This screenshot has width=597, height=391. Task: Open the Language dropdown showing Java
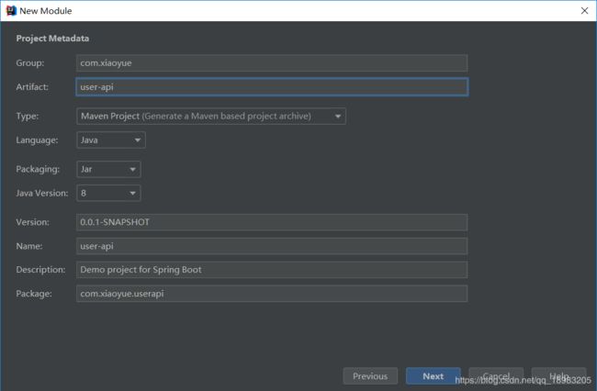coord(111,140)
